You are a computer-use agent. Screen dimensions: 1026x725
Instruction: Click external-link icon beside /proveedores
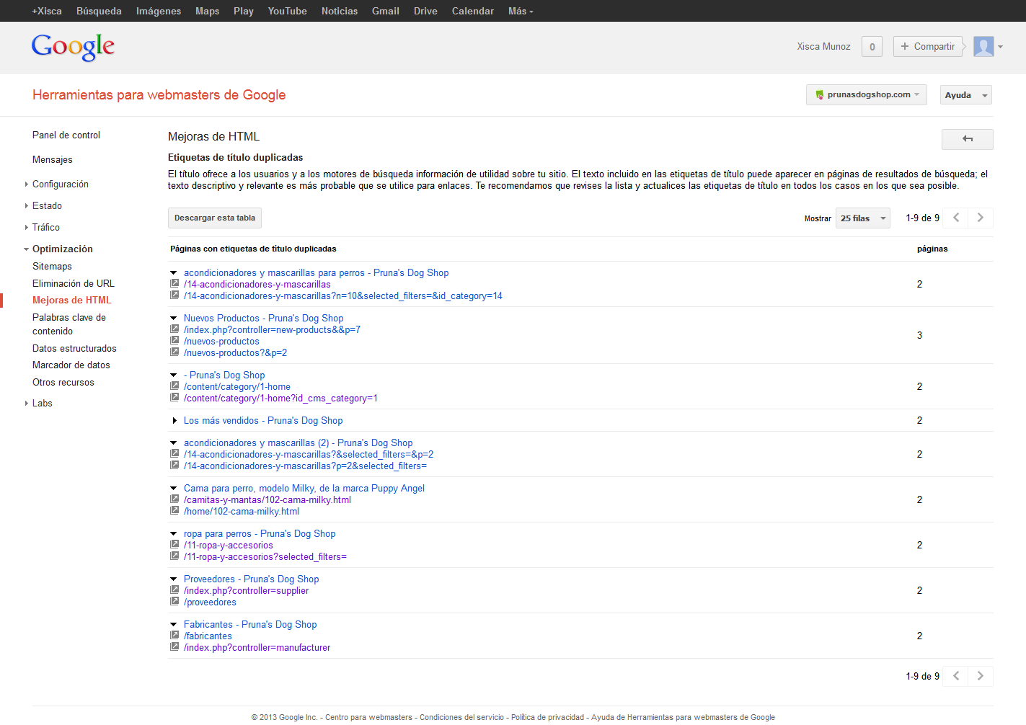(x=174, y=601)
